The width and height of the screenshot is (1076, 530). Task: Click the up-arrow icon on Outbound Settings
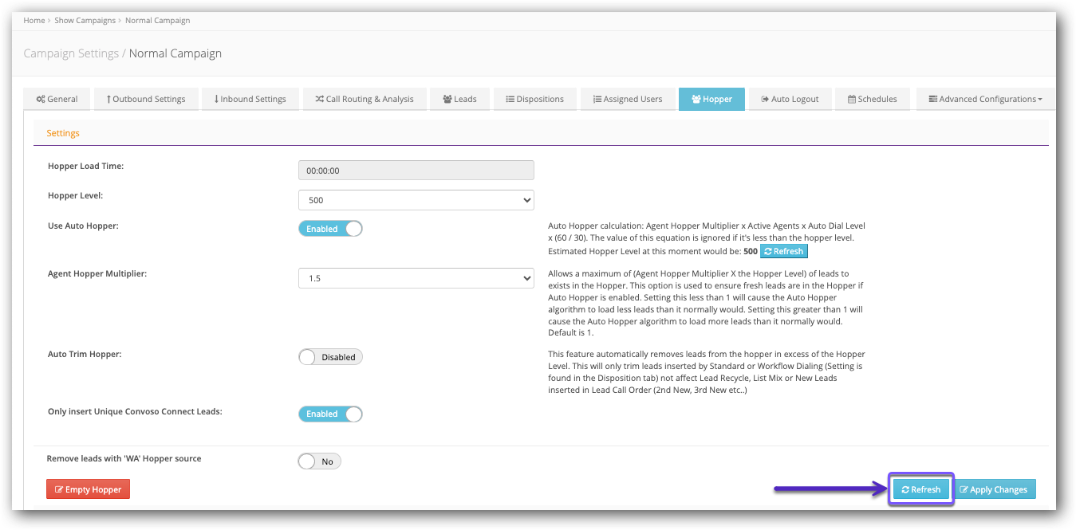tap(108, 100)
